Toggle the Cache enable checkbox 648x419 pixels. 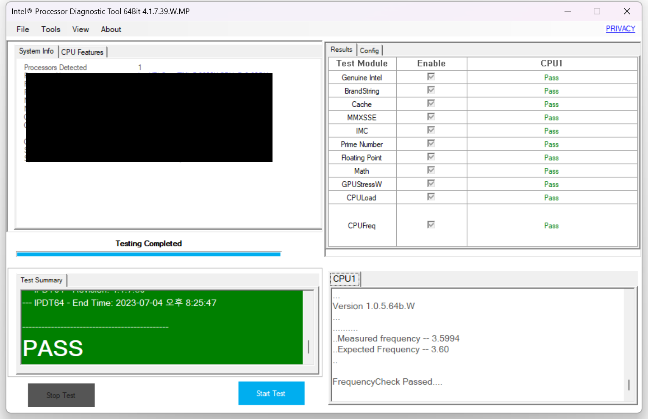tap(431, 103)
